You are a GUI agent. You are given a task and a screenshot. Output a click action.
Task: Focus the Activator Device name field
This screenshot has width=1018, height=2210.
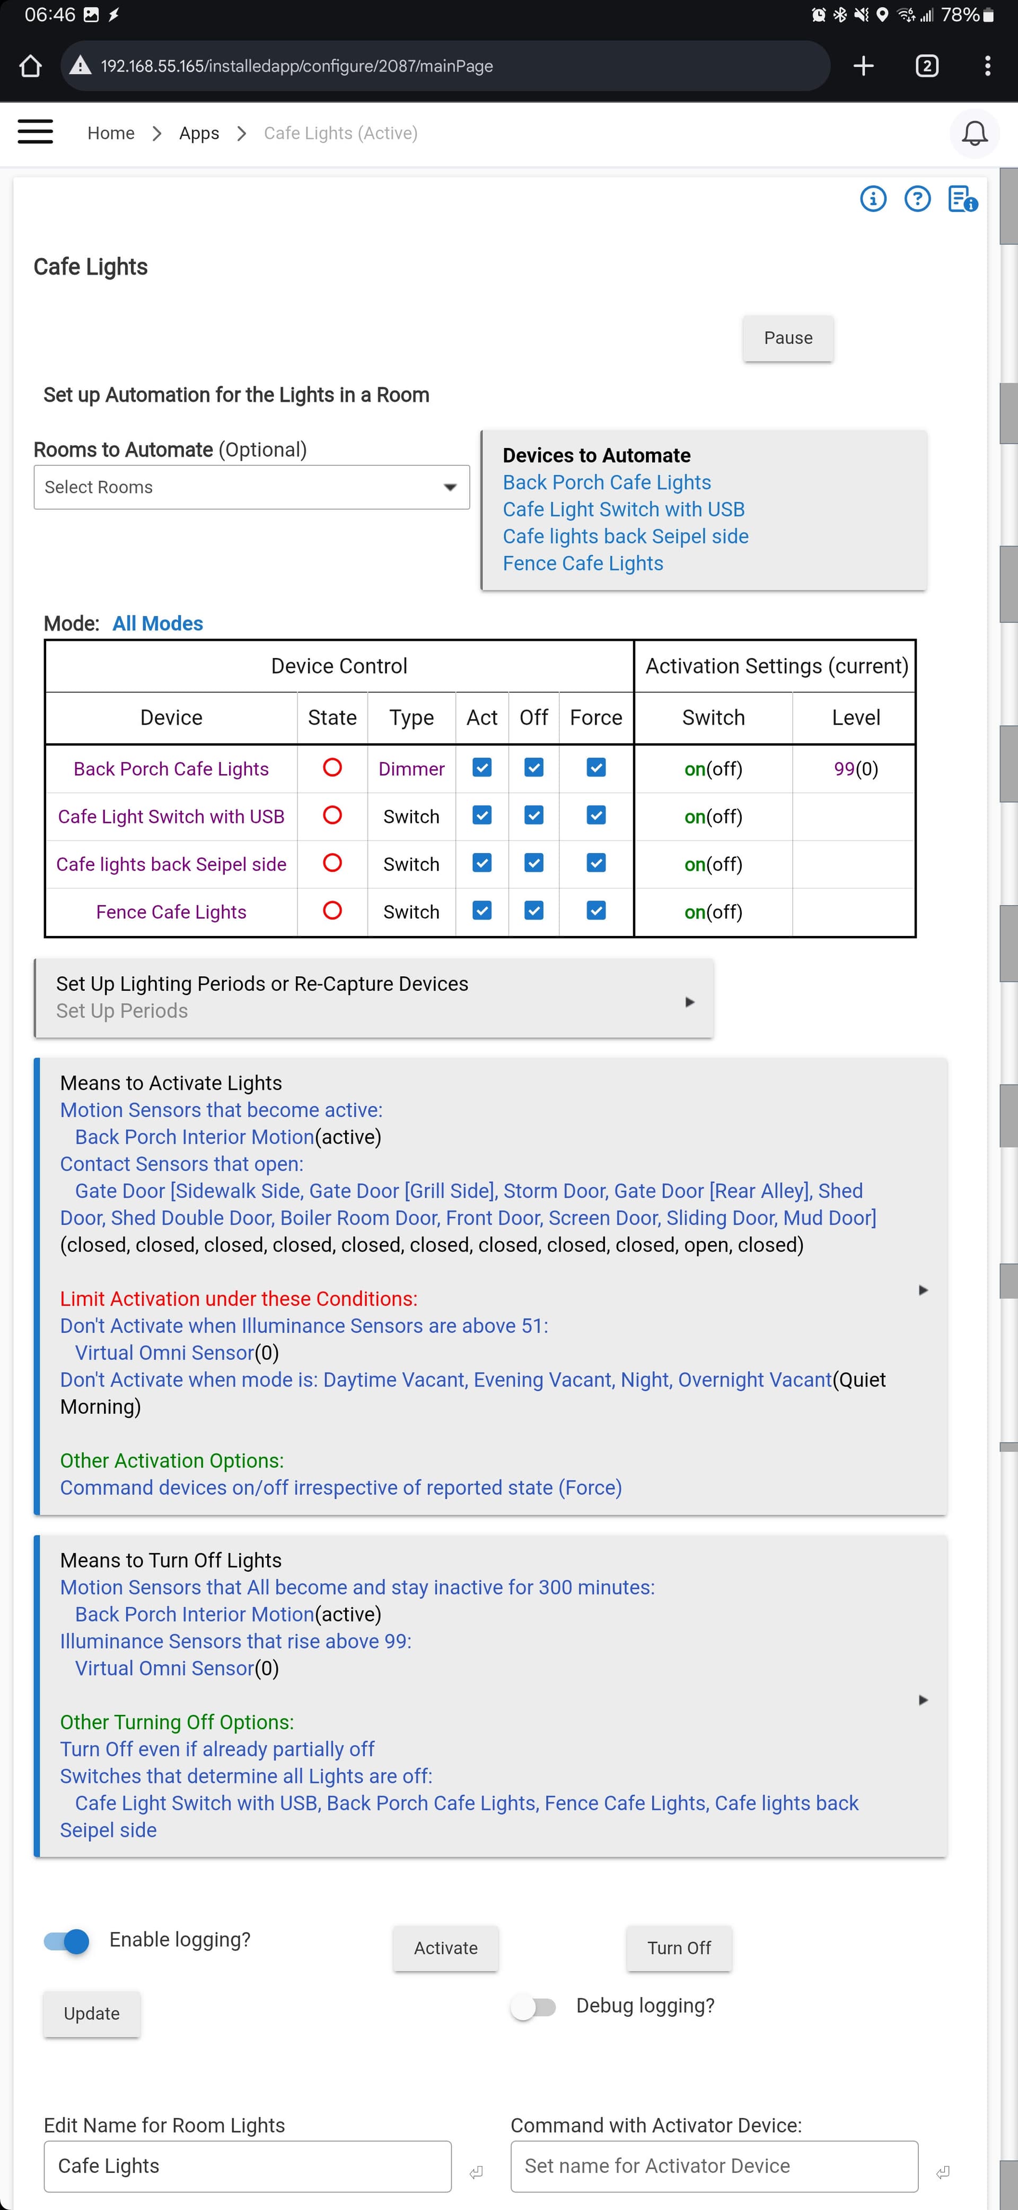click(x=714, y=2166)
